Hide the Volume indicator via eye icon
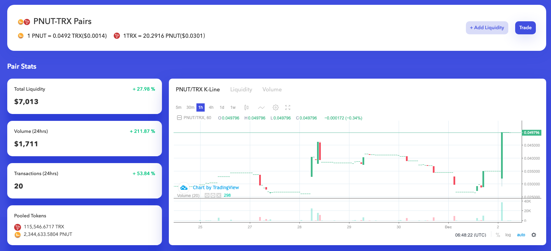Viewport: 551px width, 251px height. [207, 195]
